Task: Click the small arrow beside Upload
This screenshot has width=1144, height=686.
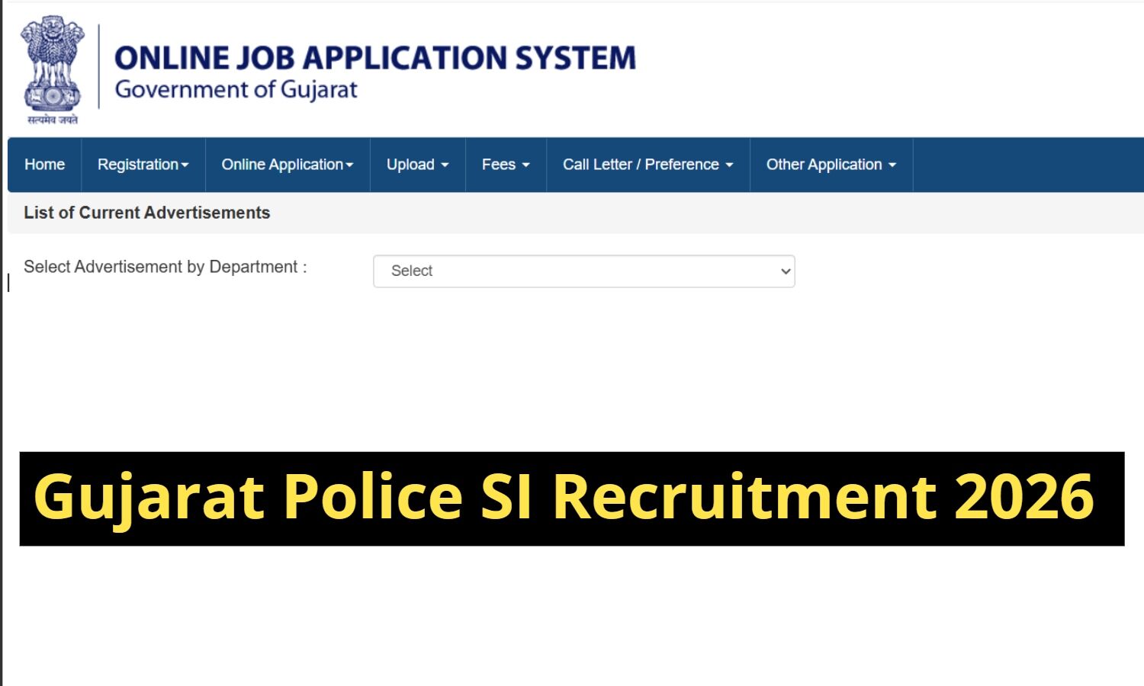Action: click(445, 165)
